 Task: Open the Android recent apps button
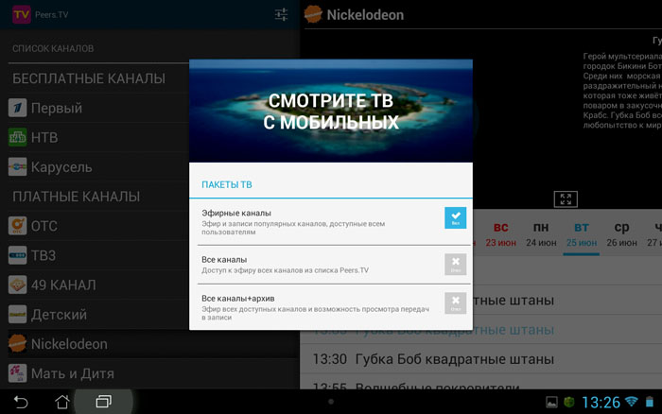(x=103, y=402)
